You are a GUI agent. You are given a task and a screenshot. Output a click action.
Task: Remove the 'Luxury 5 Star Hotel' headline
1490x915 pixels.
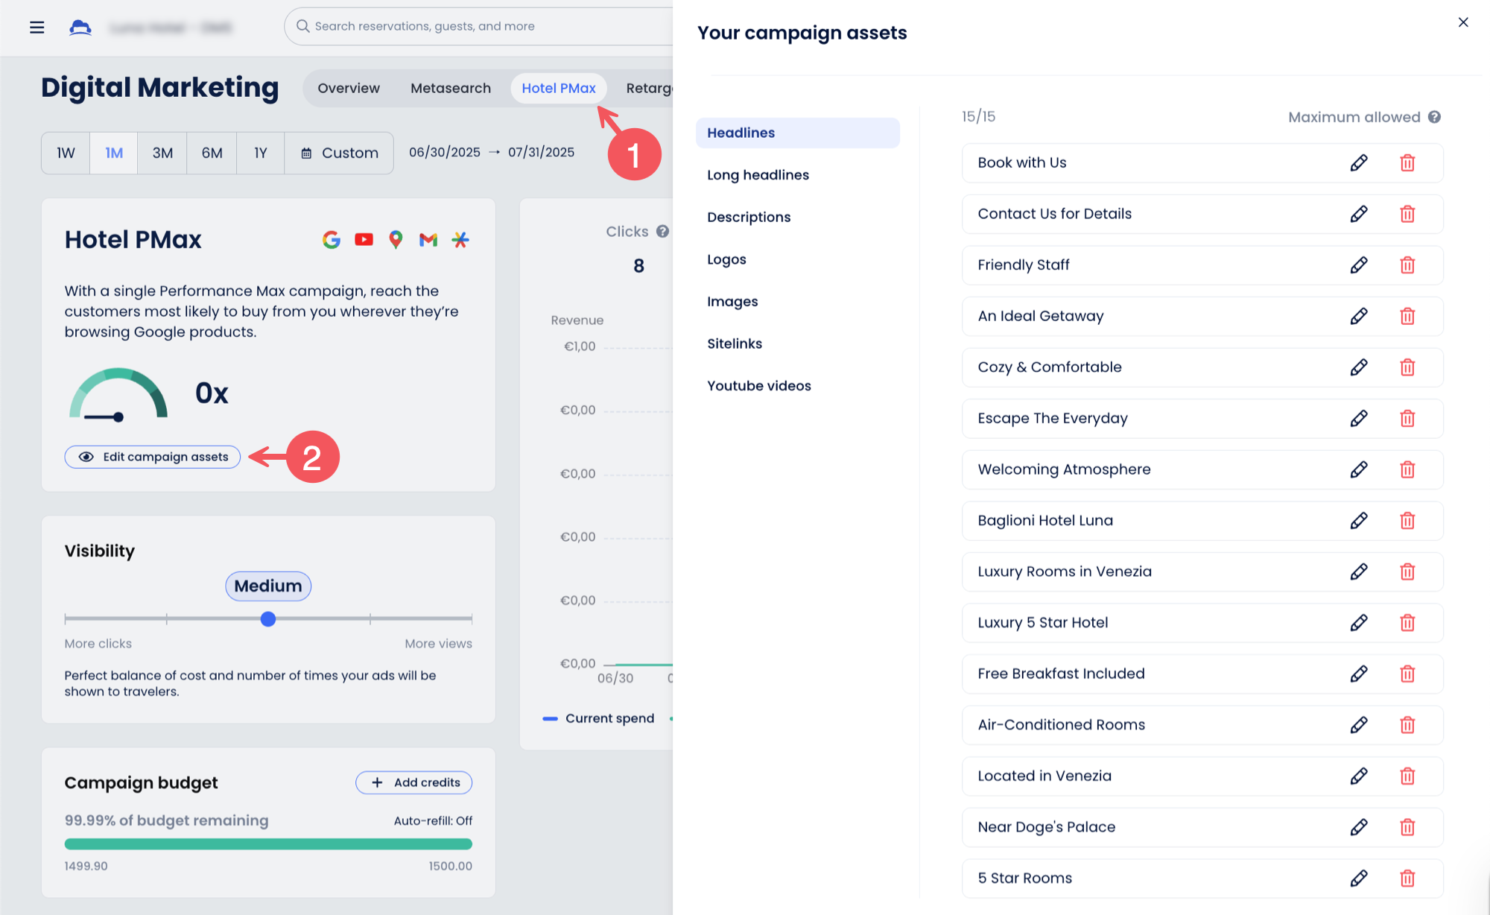coord(1407,623)
